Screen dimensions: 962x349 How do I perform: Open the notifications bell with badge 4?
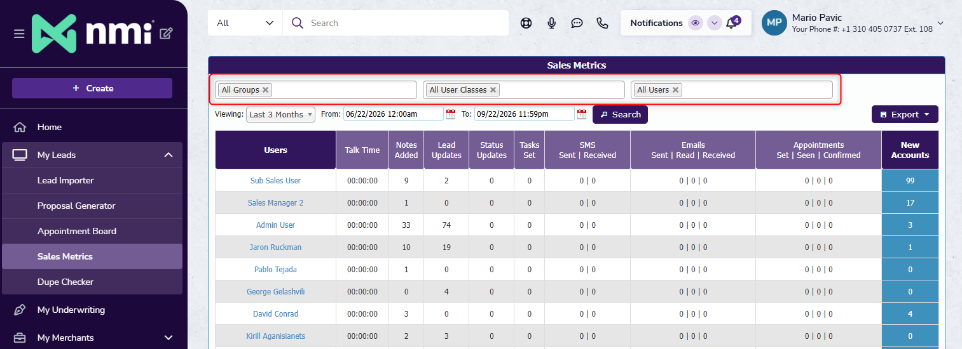tap(732, 23)
